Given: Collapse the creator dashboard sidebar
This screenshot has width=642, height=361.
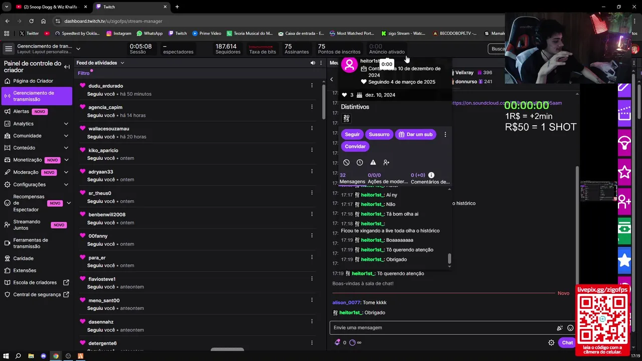Looking at the screenshot, I should (67, 67).
